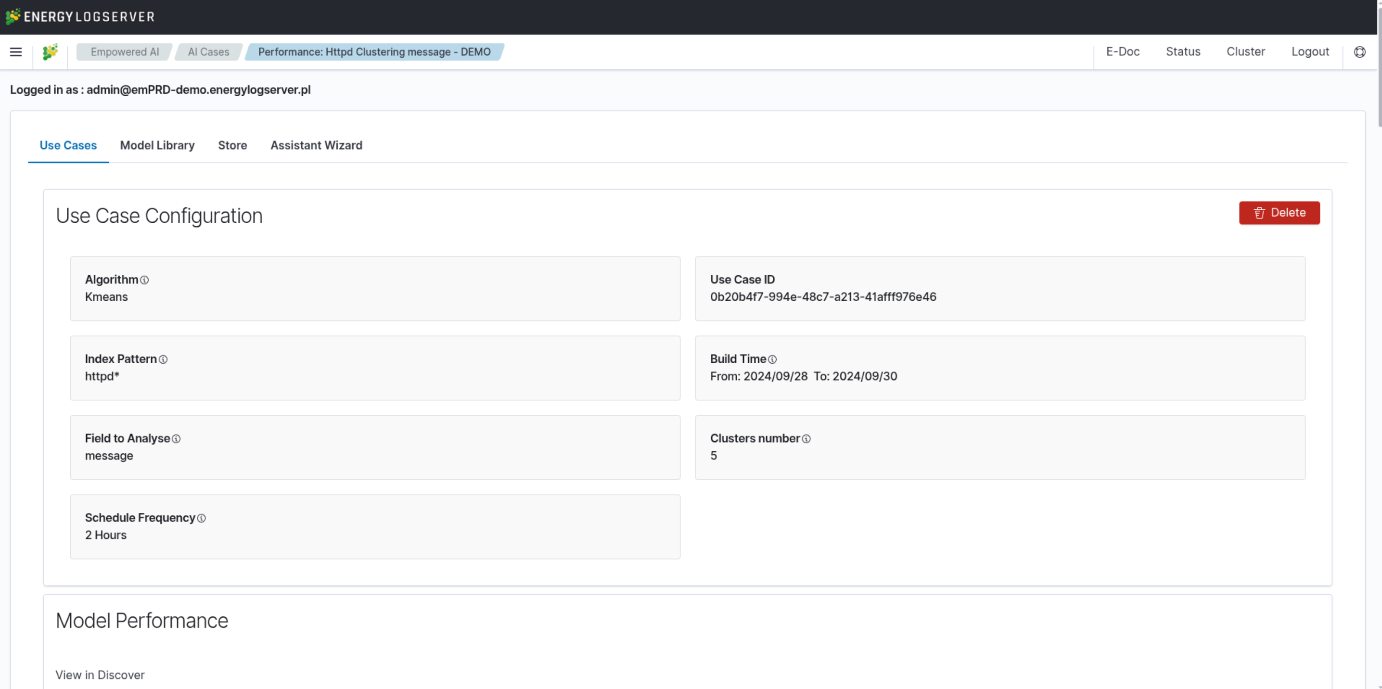Open the Status page link
Image resolution: width=1382 pixels, height=689 pixels.
(1182, 52)
